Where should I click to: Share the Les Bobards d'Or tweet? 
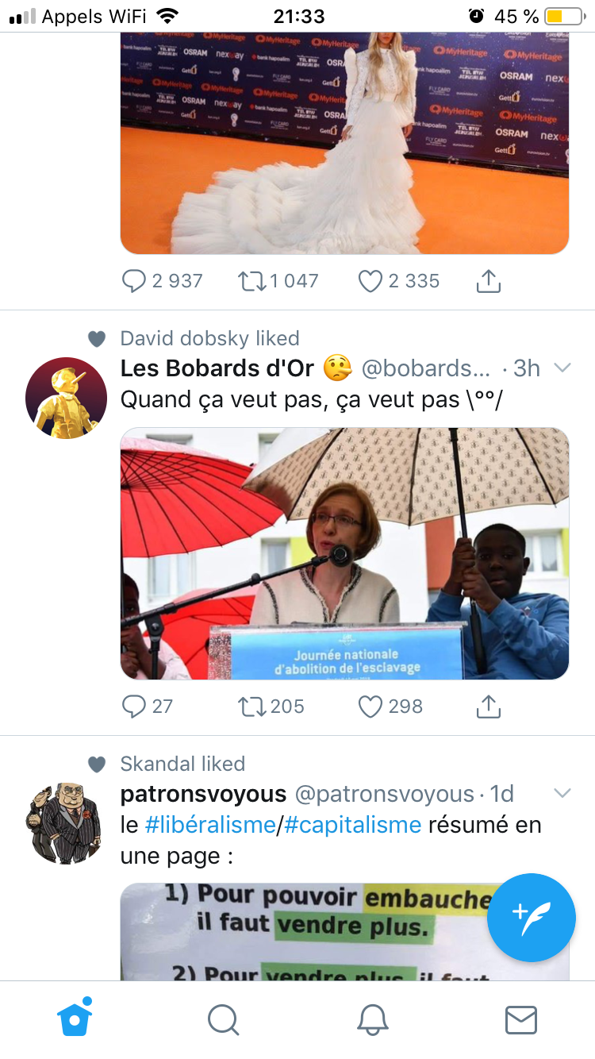point(489,707)
